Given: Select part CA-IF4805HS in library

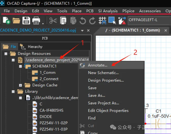Looking at the screenshot, I should (52, 110).
